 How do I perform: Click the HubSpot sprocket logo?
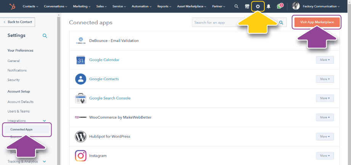13,6
